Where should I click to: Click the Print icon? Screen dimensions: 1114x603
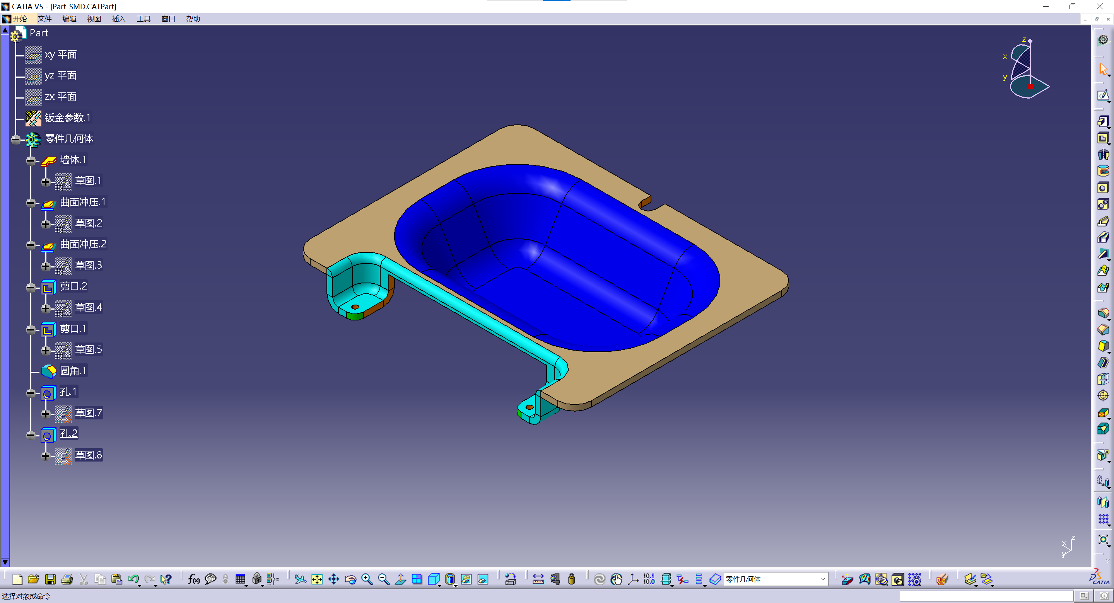point(67,579)
